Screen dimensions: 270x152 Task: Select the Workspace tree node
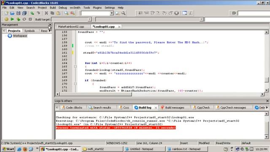click(20, 36)
